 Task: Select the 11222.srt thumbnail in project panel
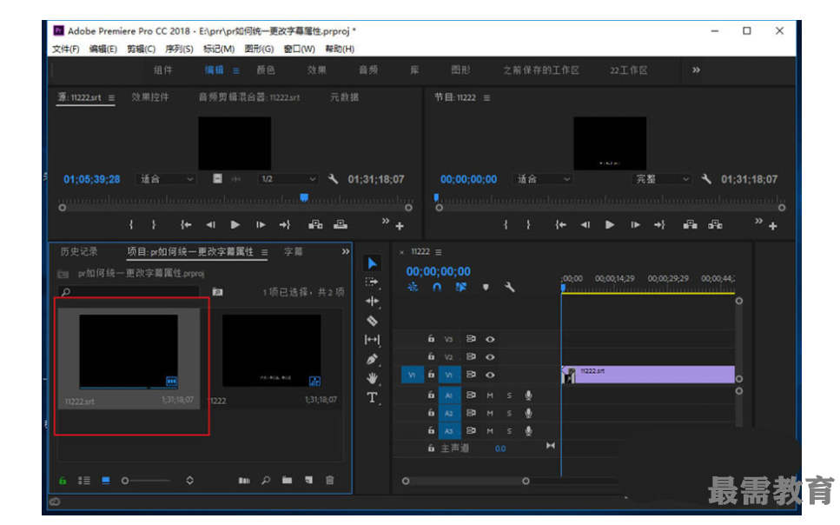(x=129, y=352)
